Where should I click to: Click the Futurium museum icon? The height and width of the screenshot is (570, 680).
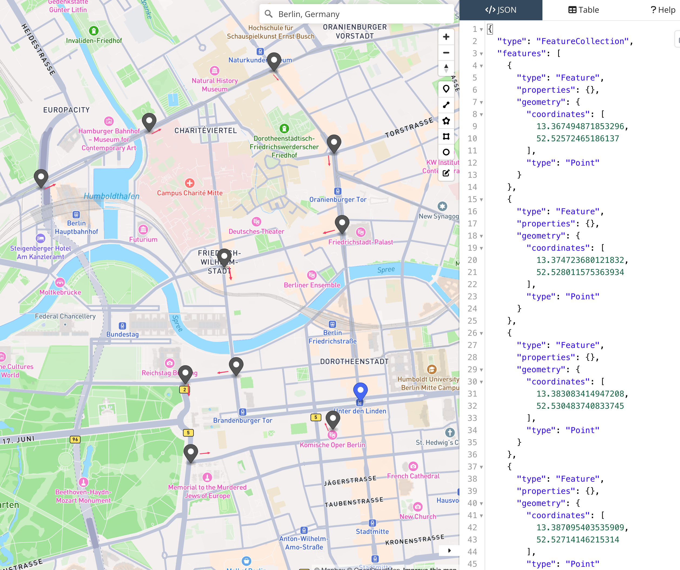coord(143,230)
